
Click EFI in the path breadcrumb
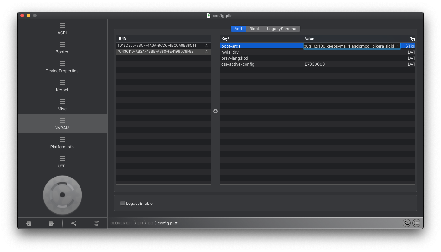(140, 223)
